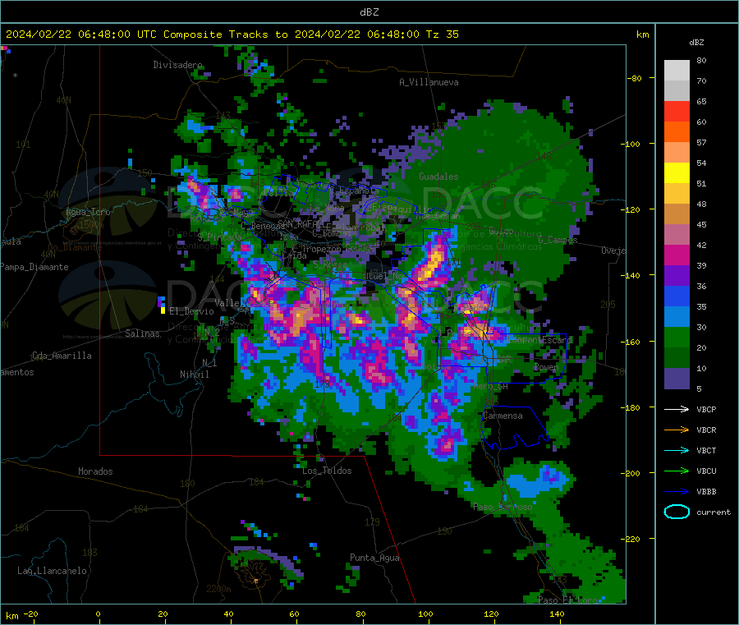The height and width of the screenshot is (625, 739).
Task: Click the white VBCP arrow icon in legend
Action: [x=677, y=409]
